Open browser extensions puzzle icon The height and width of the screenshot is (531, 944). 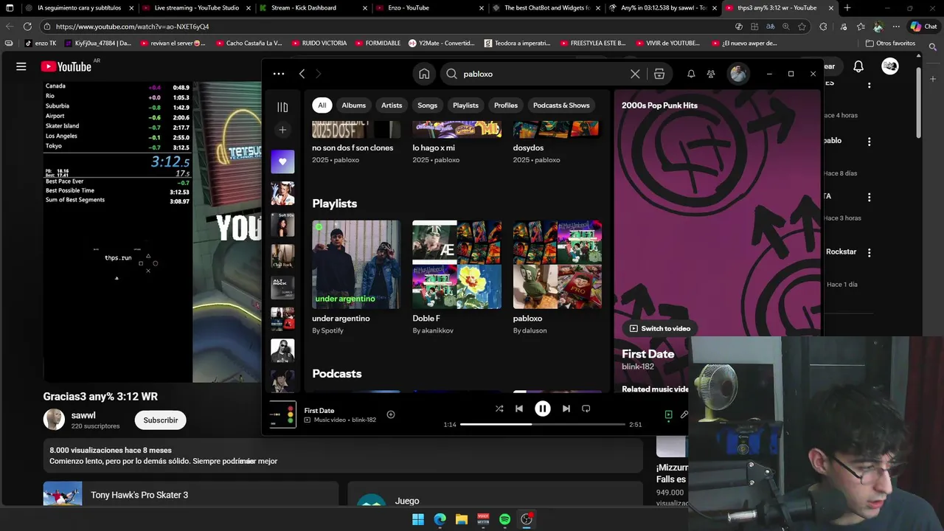click(823, 27)
